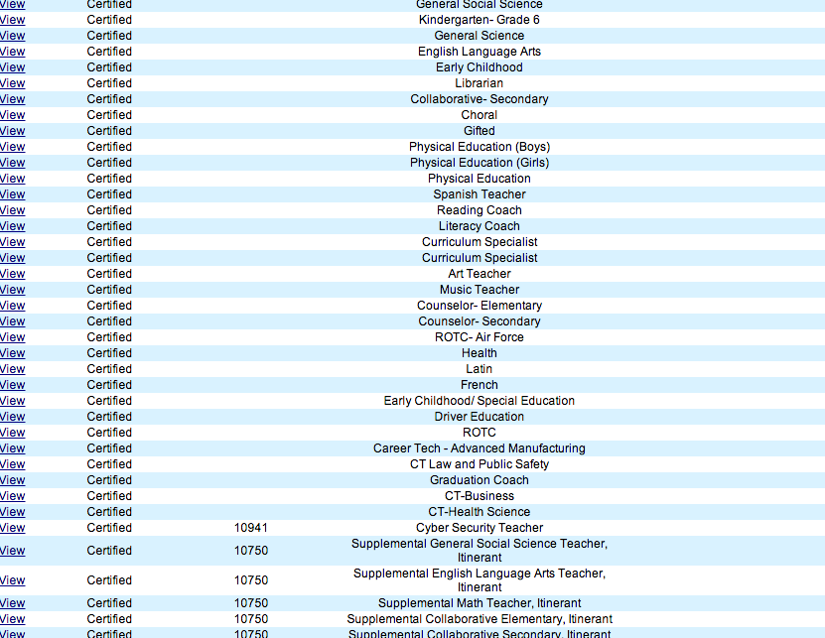Open View link for Cyber Security Teacher
This screenshot has height=638, width=825.
(x=12, y=528)
